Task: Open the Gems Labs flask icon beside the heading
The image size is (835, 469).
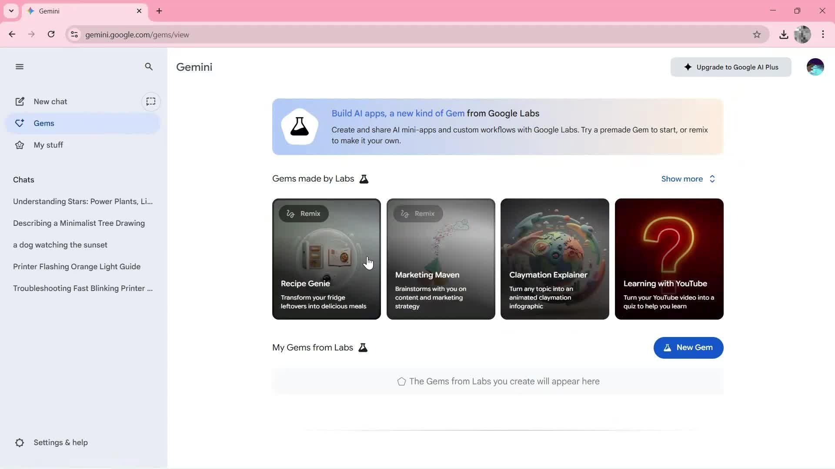Action: pyautogui.click(x=364, y=178)
